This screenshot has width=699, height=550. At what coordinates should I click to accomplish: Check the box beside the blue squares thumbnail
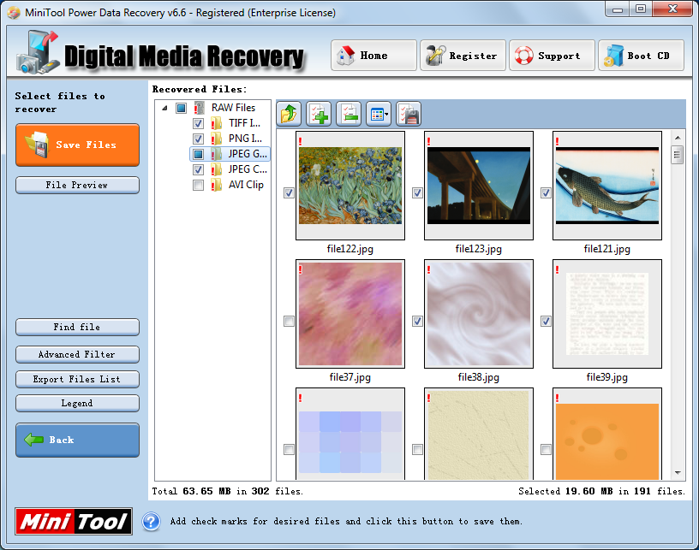coord(289,449)
